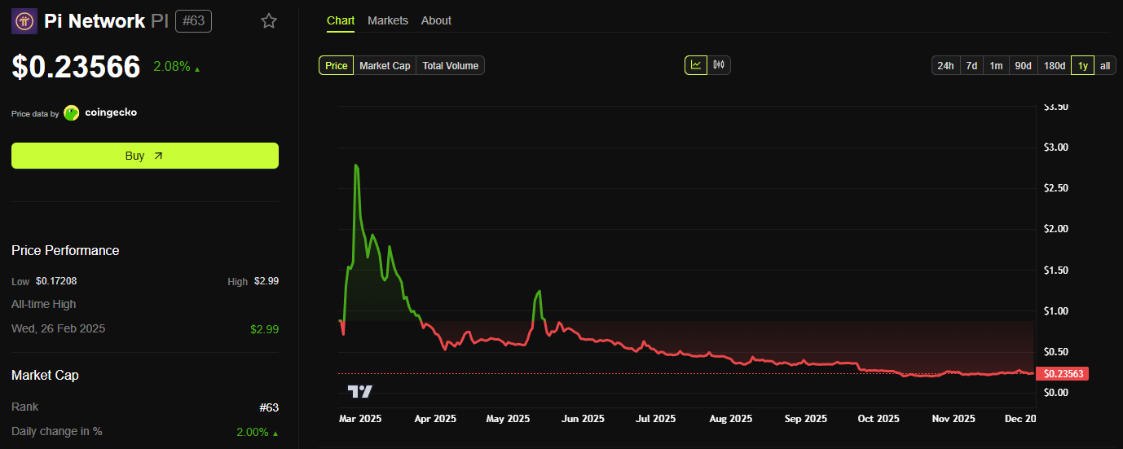Click the Mar 2025 axis label
This screenshot has height=449, width=1123.
[360, 418]
